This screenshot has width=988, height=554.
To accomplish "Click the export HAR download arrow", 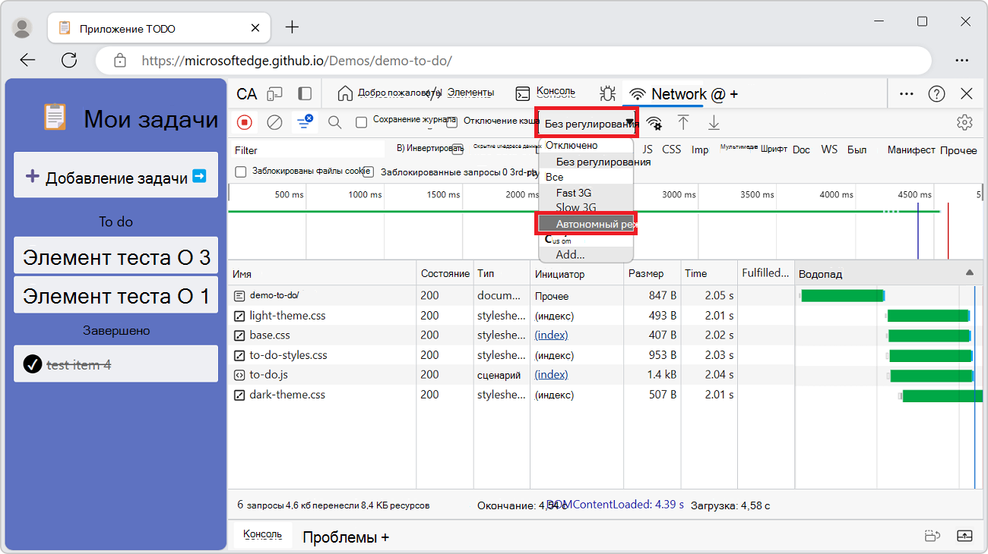I will (714, 123).
